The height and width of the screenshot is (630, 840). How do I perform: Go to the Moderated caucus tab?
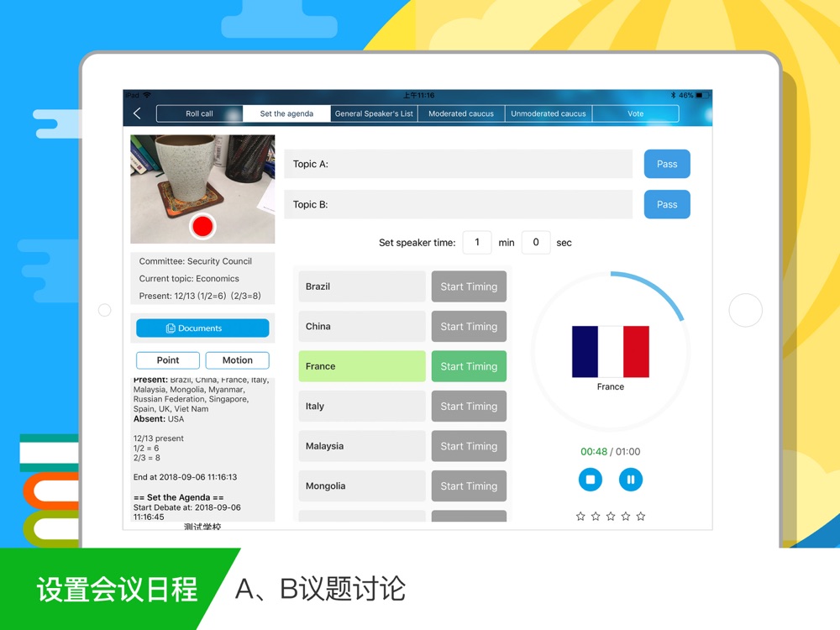click(461, 113)
